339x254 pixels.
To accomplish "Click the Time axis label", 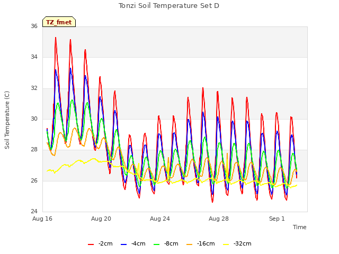I will click(x=299, y=227).
